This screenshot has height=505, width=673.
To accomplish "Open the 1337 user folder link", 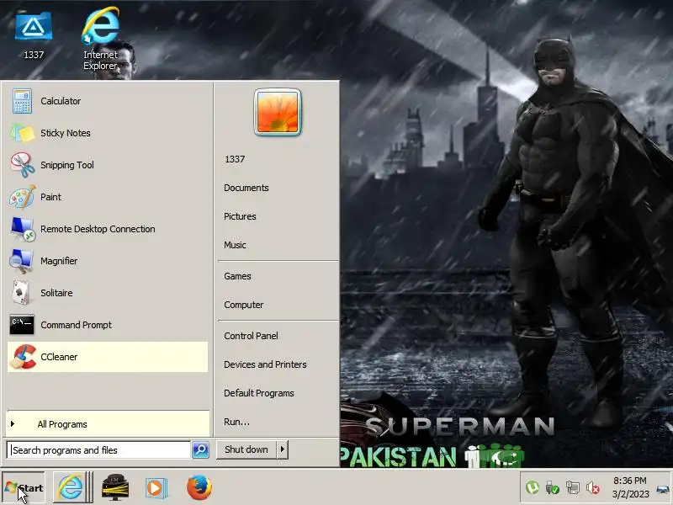I will [x=235, y=159].
